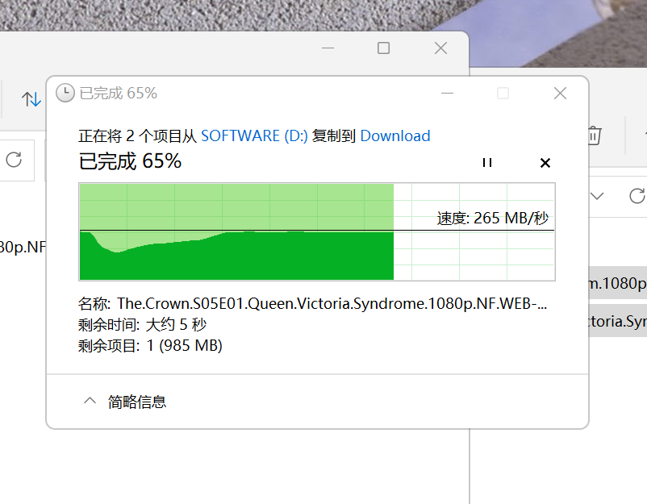Click the sort arrows icon in left window

tap(31, 99)
